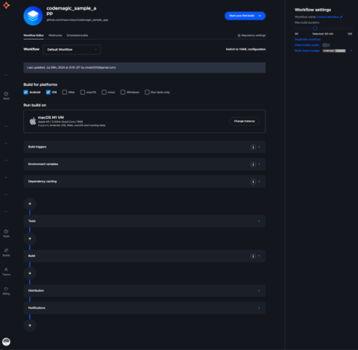Click the user avatar in the sidebar

pos(6,342)
